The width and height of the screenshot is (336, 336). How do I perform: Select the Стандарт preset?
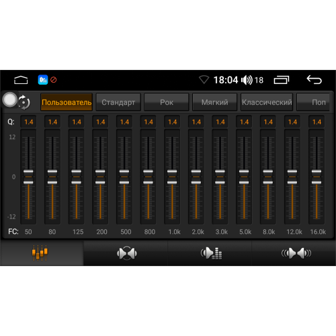tap(118, 102)
